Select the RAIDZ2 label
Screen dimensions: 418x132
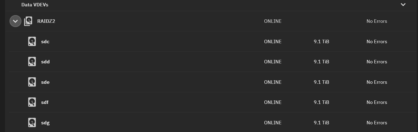tap(46, 21)
